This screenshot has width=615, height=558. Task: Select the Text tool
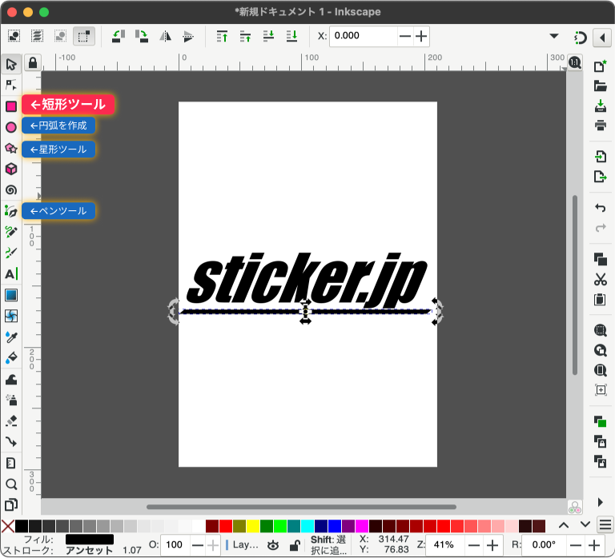click(11, 274)
